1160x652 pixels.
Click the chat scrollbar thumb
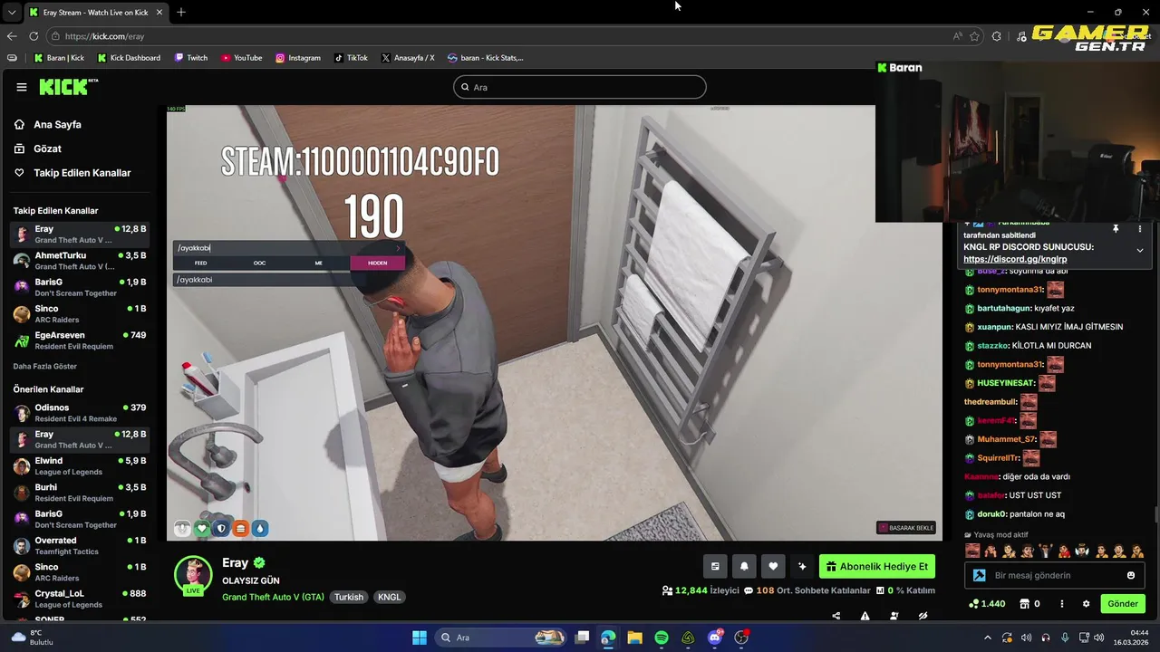1155,514
